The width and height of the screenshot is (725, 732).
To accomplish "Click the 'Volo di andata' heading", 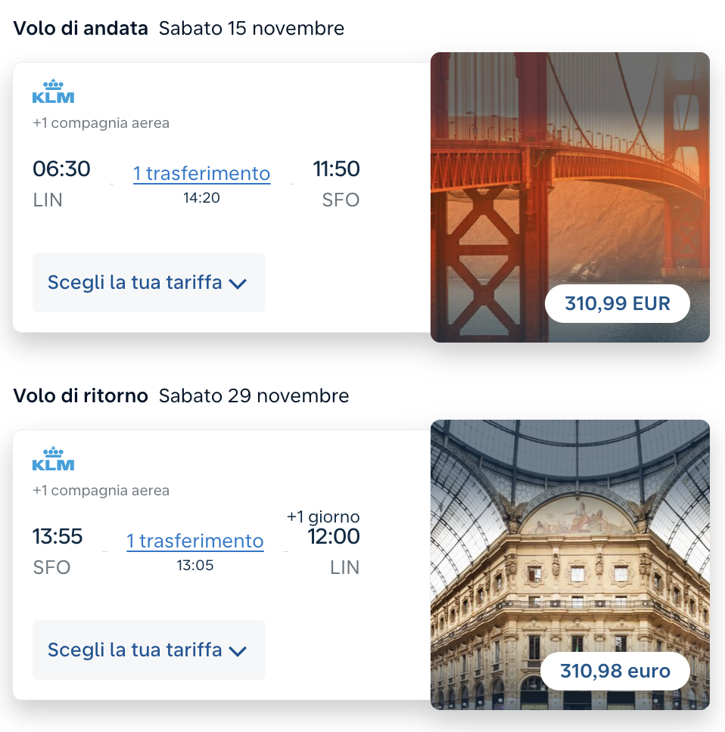I will tap(81, 29).
